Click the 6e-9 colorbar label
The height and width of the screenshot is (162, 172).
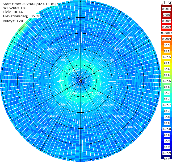coord(167,141)
